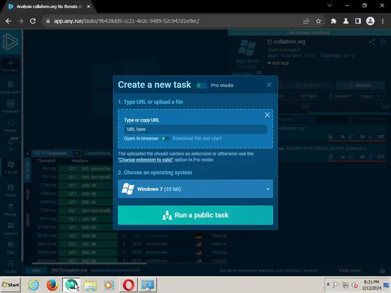
Task: Reload the any.run page
Action: pos(33,21)
